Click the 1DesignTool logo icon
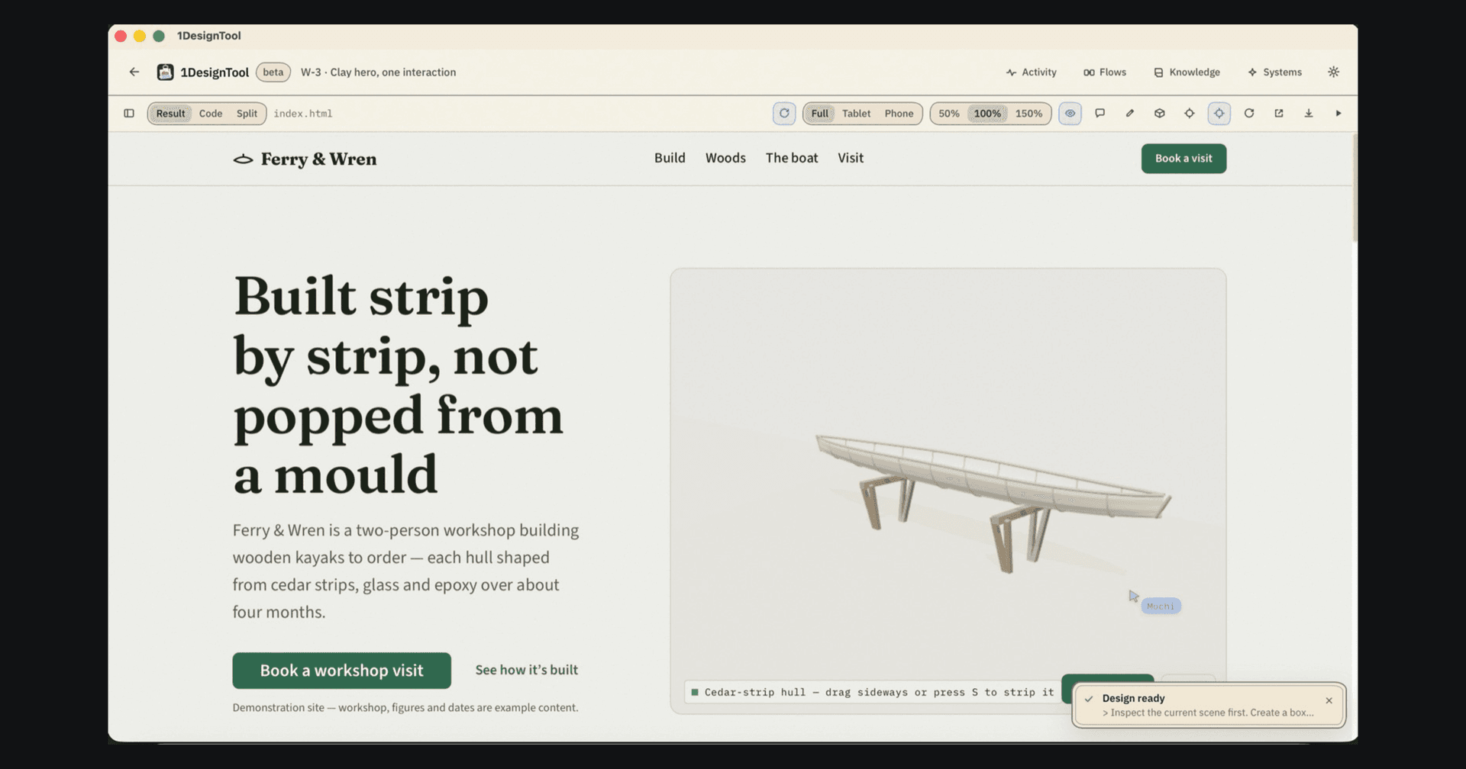Image resolution: width=1466 pixels, height=769 pixels. pyautogui.click(x=165, y=72)
